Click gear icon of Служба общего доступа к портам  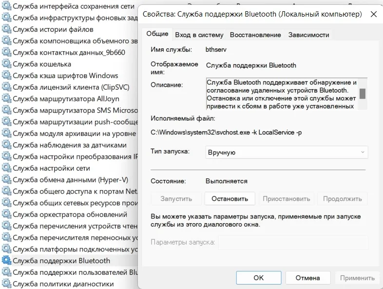point(7,191)
